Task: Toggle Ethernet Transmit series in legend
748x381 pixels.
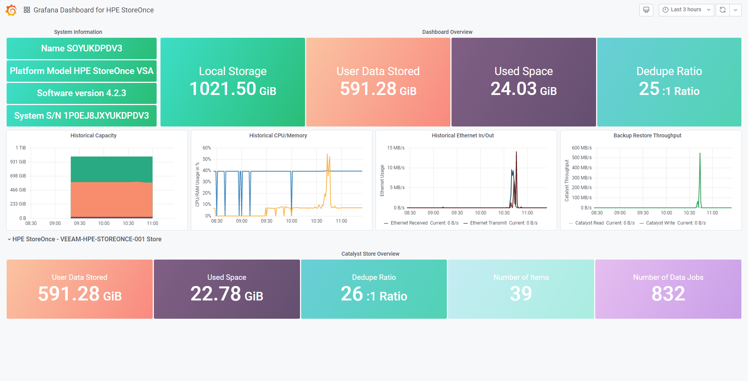Action: pos(489,223)
